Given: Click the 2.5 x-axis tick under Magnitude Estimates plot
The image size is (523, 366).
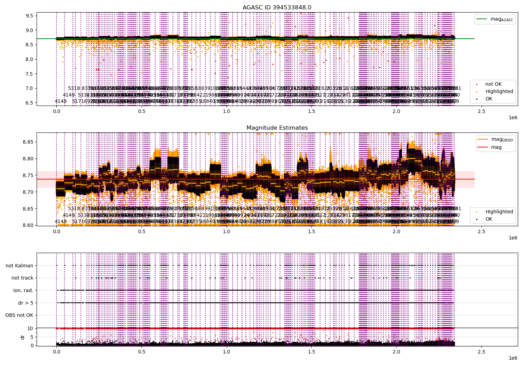Looking at the screenshot, I should (482, 231).
